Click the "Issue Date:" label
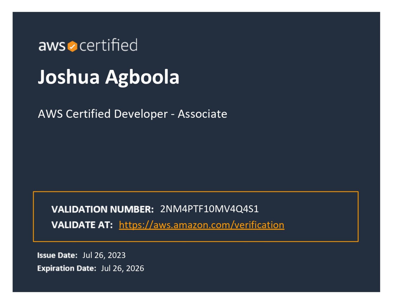393x304 pixels. (x=57, y=255)
